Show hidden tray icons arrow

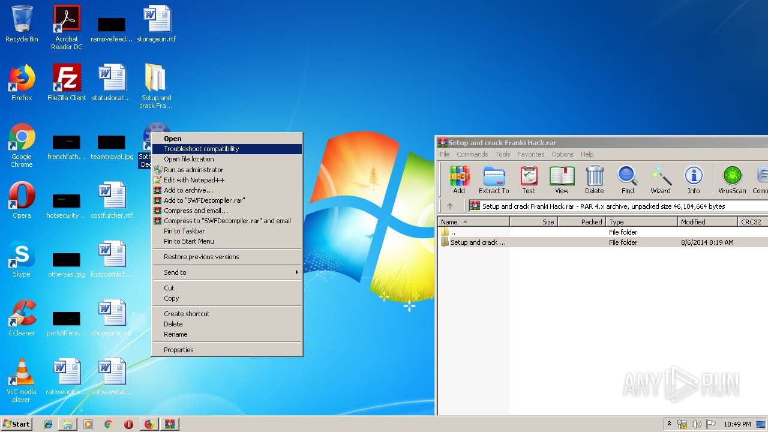[670, 424]
